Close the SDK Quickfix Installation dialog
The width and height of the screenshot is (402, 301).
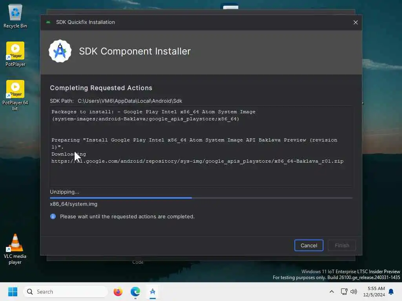coord(355,22)
